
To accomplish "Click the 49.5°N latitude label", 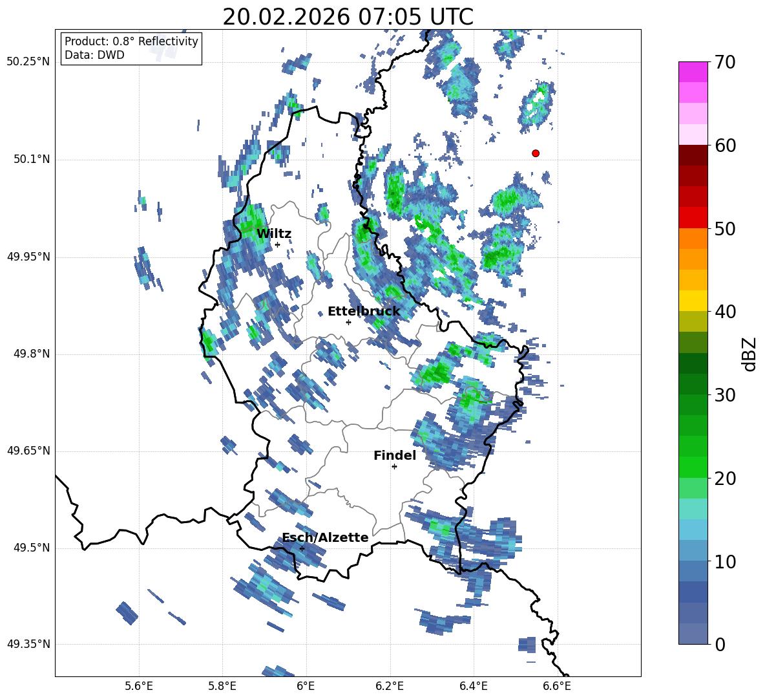I will pos(32,548).
